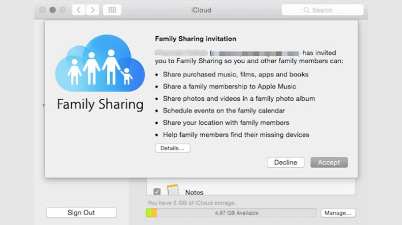
Task: Click the magnifying glass search icon
Action: pos(306,10)
